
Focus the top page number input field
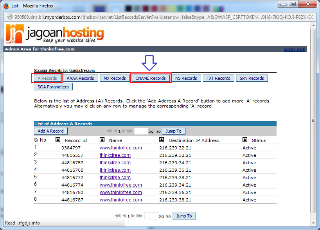(x=141, y=131)
